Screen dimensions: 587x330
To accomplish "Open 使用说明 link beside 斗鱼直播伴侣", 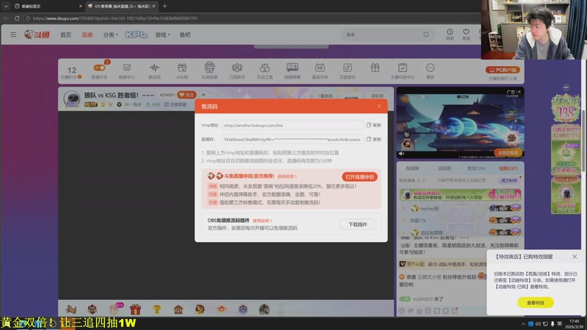I will [287, 176].
